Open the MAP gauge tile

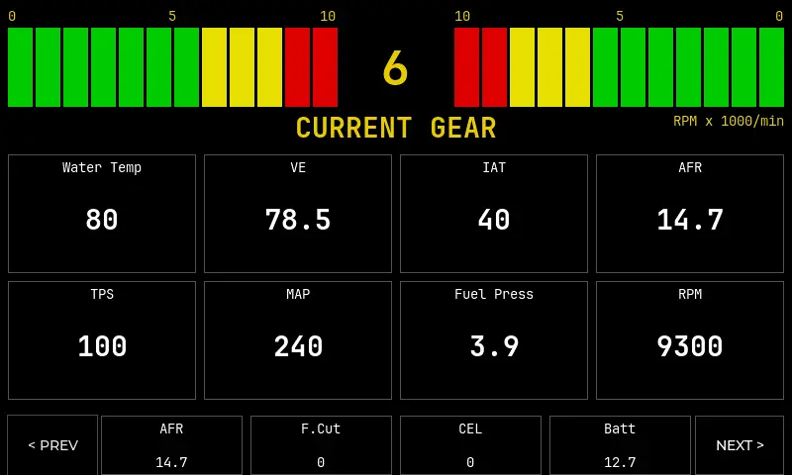(298, 340)
